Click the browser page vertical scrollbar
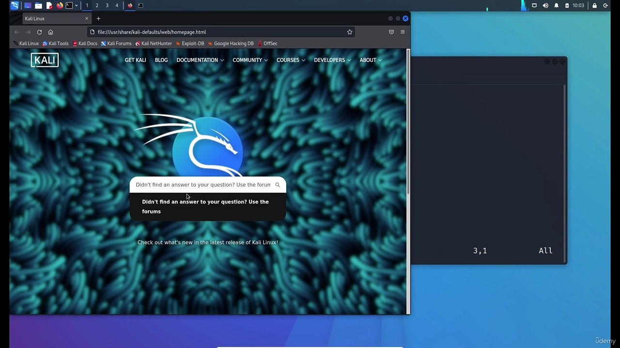 click(x=408, y=121)
